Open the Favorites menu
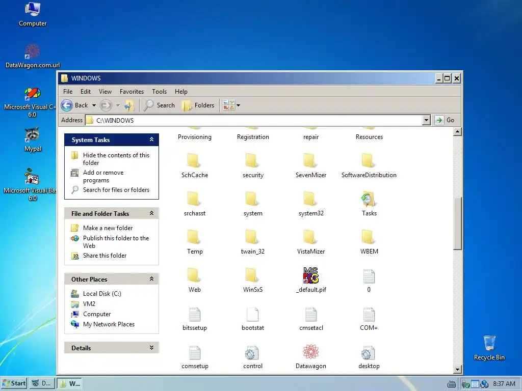This screenshot has width=522, height=391. pos(132,92)
